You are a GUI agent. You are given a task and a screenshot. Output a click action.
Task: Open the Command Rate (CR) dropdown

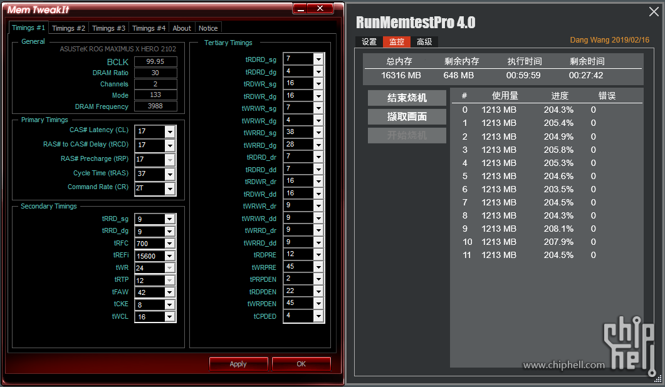coord(170,188)
